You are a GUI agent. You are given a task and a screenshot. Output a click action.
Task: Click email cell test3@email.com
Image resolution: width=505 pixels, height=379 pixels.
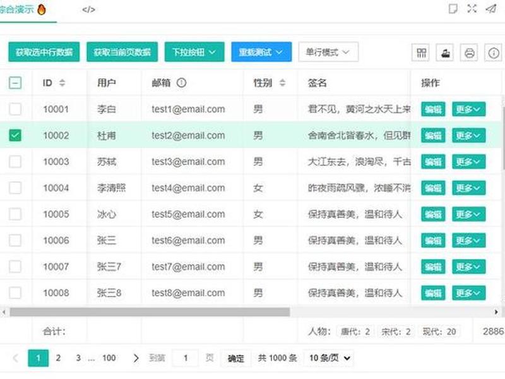click(x=188, y=162)
